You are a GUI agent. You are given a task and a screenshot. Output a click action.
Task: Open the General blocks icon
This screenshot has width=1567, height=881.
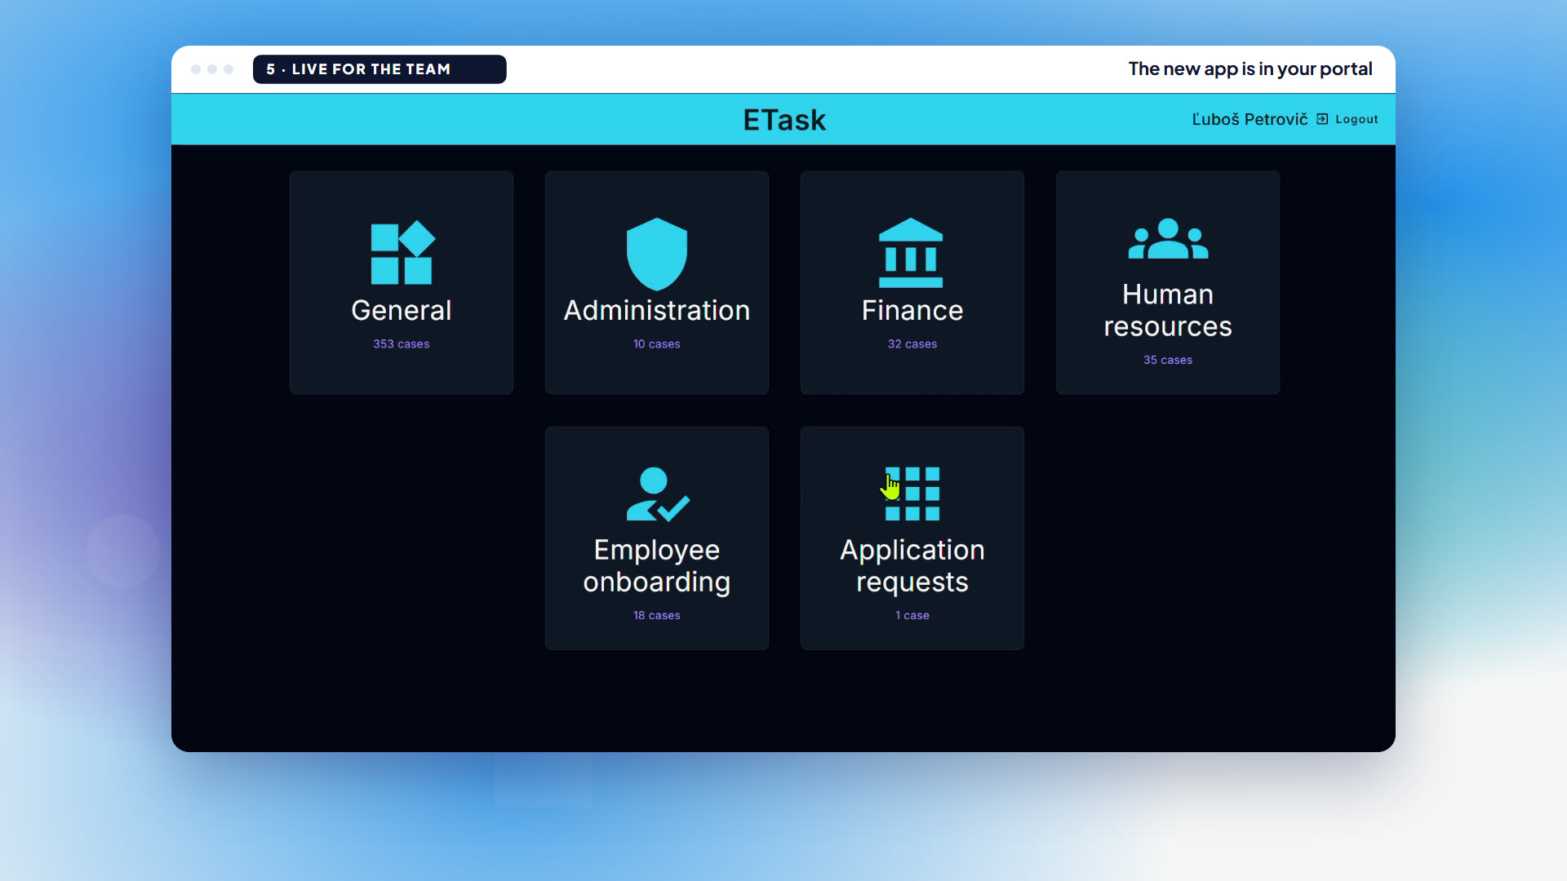tap(402, 253)
